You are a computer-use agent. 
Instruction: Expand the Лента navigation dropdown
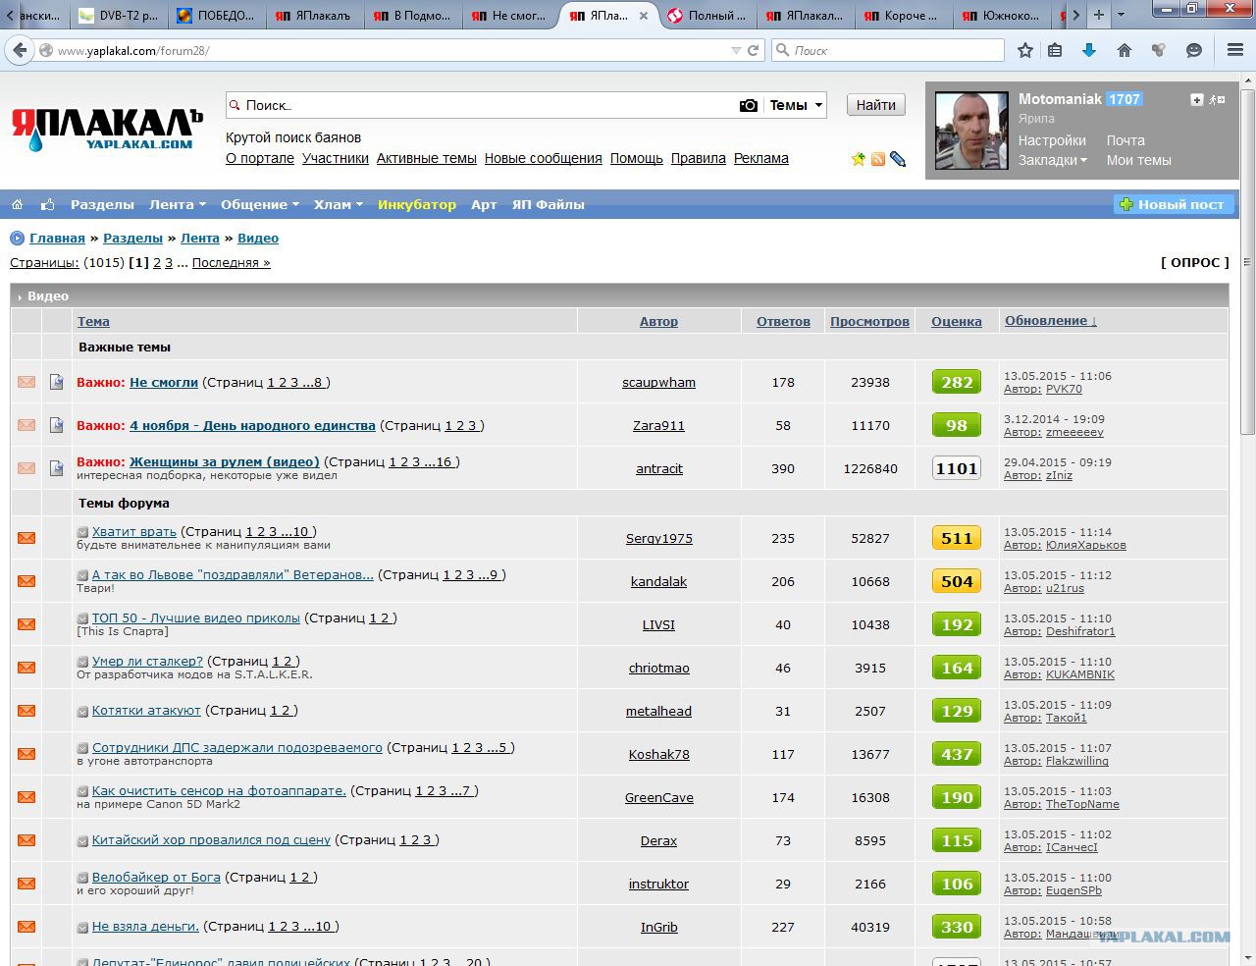coord(178,204)
